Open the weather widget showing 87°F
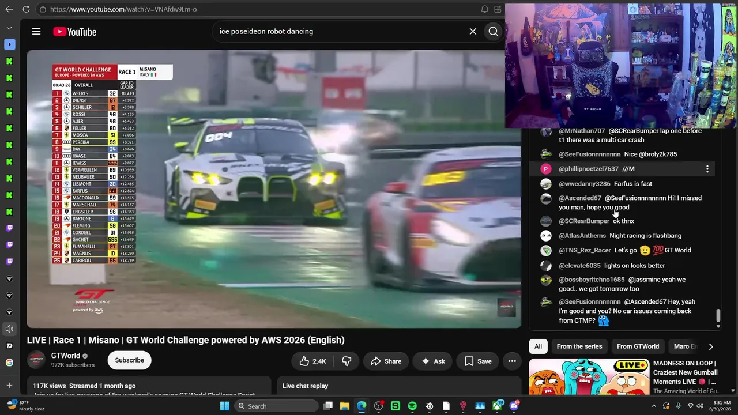 tap(26, 406)
